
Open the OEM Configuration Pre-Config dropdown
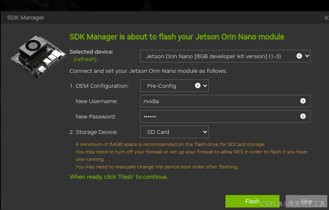coord(174,86)
